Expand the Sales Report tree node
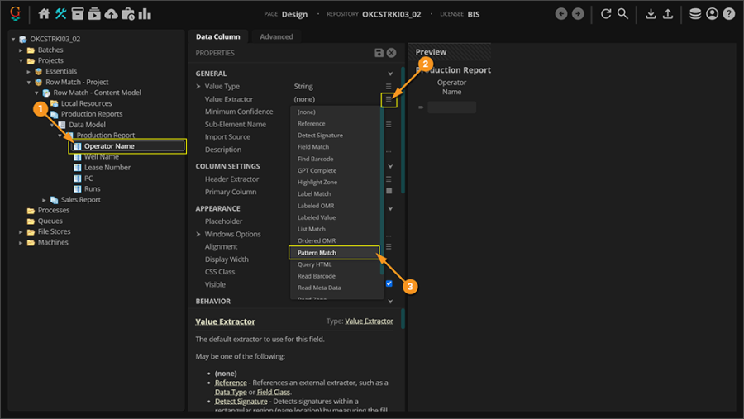Screen dimensions: 744x419 coord(45,200)
